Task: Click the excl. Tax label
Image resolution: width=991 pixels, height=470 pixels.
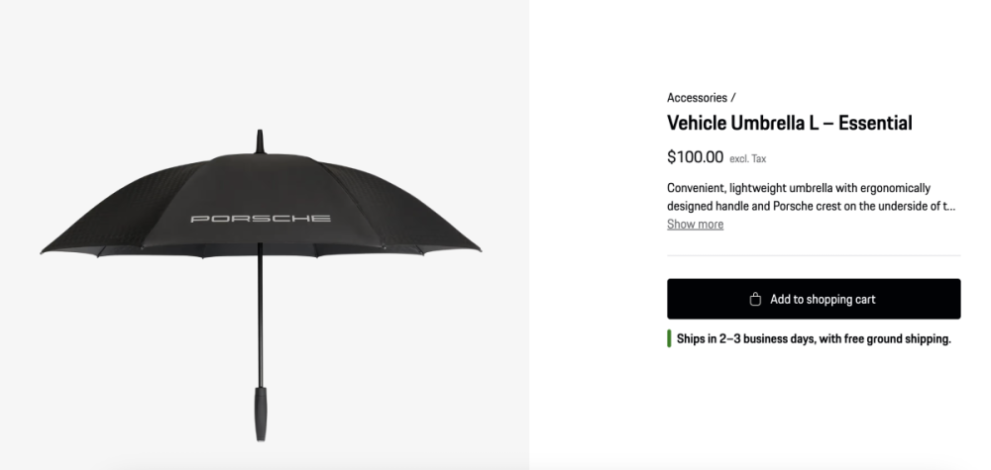Action: (x=747, y=158)
